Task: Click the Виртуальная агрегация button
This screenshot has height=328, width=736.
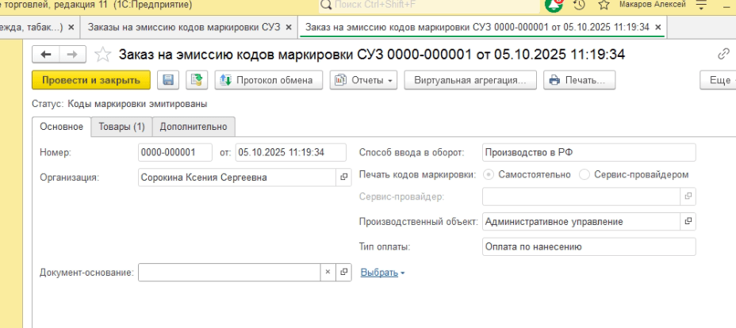Action: click(470, 80)
